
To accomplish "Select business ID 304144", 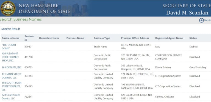I will pyautogui.click(x=29, y=76).
